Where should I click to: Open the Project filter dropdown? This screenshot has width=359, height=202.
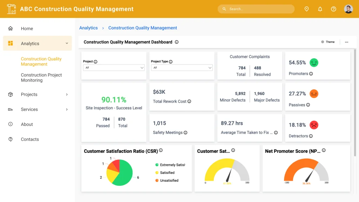(114, 67)
